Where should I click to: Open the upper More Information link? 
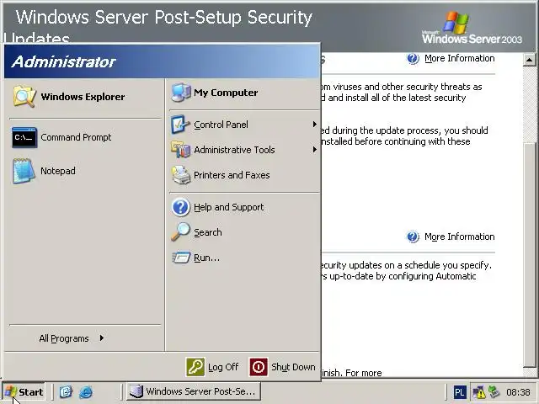point(460,58)
